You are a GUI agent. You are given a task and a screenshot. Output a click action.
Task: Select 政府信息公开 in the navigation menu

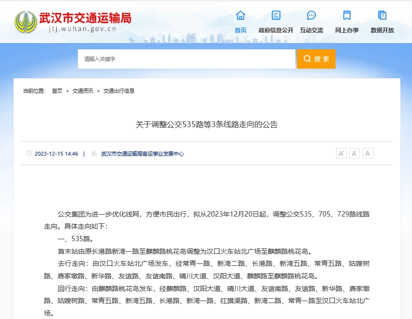tap(275, 29)
